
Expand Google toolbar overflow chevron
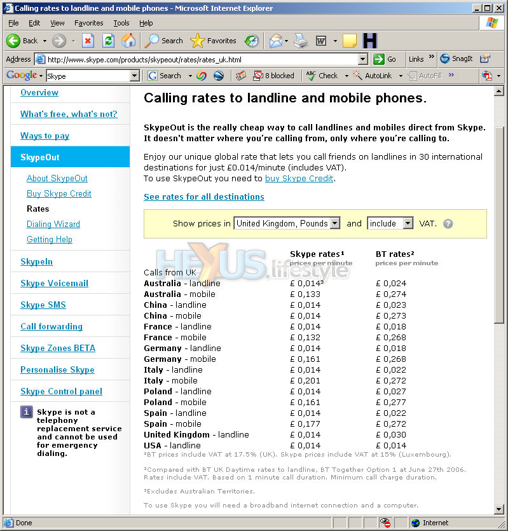(451, 74)
